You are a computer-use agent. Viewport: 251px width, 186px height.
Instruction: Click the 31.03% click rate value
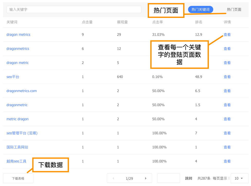click(158, 35)
